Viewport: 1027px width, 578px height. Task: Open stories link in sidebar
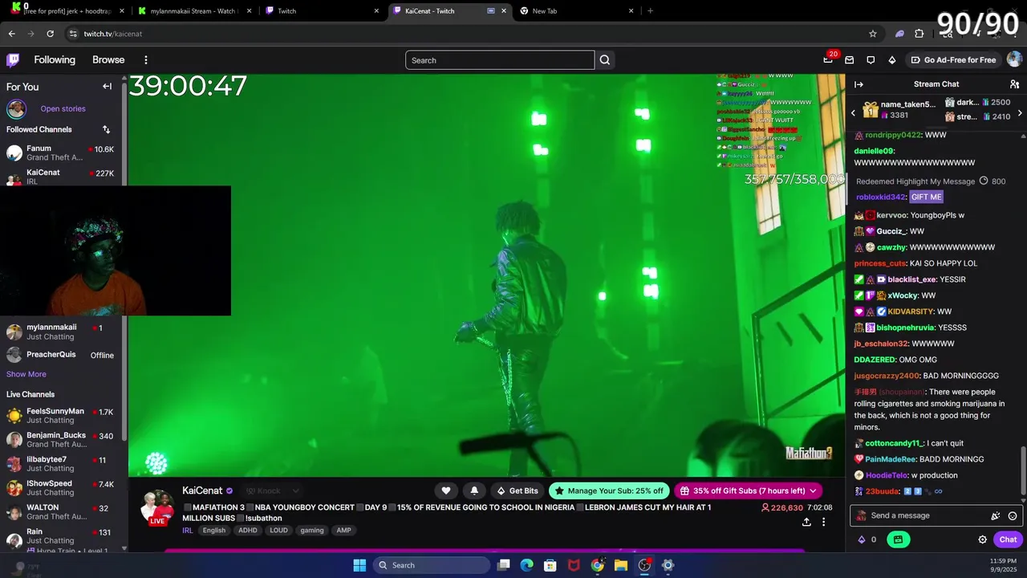pyautogui.click(x=63, y=108)
